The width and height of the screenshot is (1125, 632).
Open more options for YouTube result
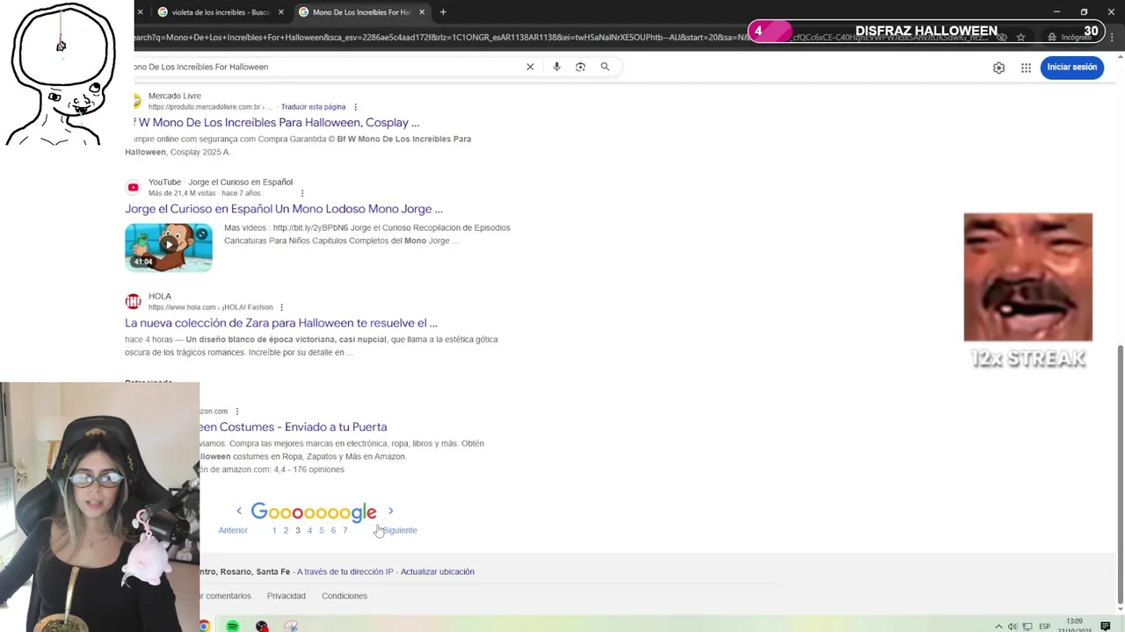tap(302, 193)
